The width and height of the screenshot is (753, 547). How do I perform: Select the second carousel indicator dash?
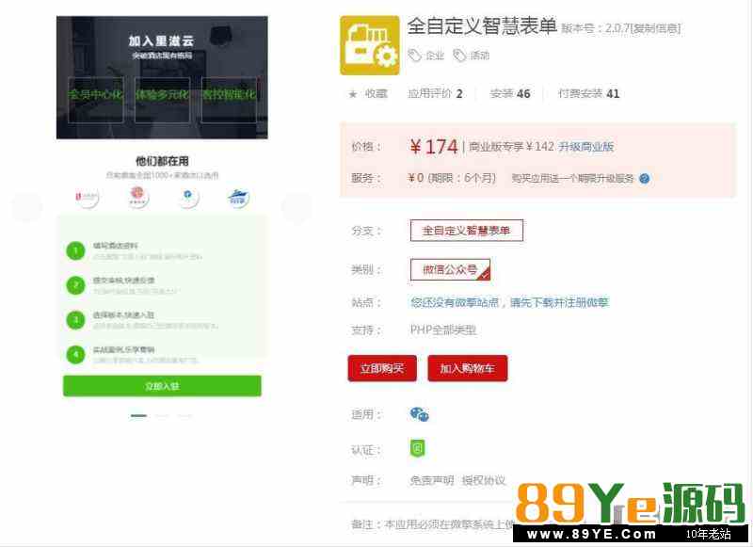(x=162, y=415)
